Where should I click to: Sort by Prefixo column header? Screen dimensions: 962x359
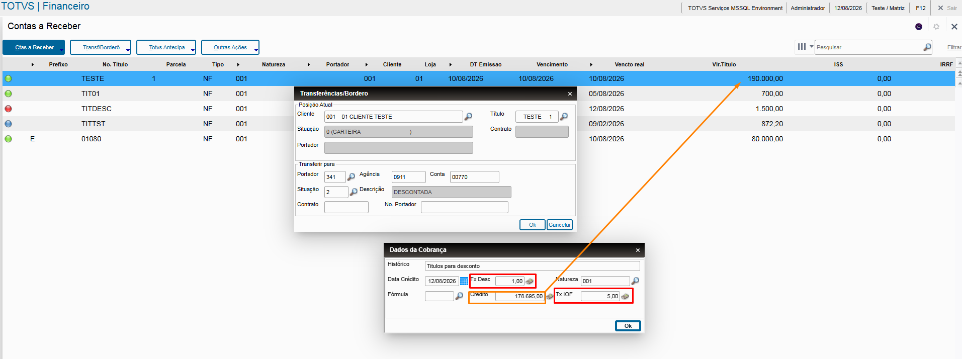click(58, 64)
